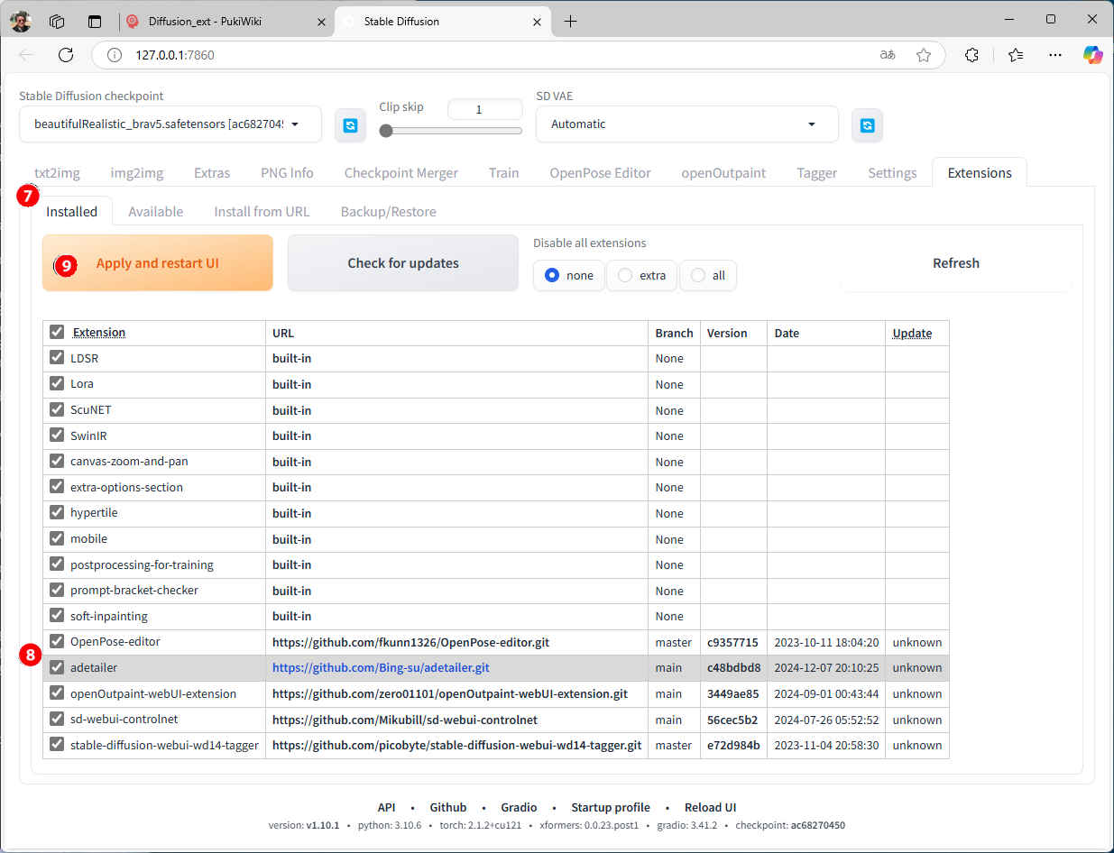Uncheck the adetailer extension checkbox
Viewport: 1114px width, 853px height.
coord(57,668)
